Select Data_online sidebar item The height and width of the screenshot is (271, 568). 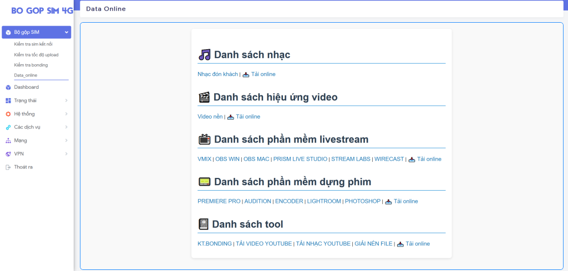pos(26,75)
